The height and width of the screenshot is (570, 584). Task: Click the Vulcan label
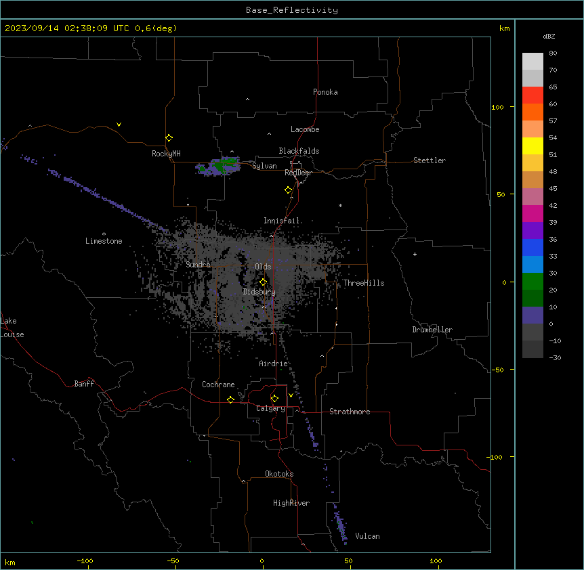(x=368, y=536)
